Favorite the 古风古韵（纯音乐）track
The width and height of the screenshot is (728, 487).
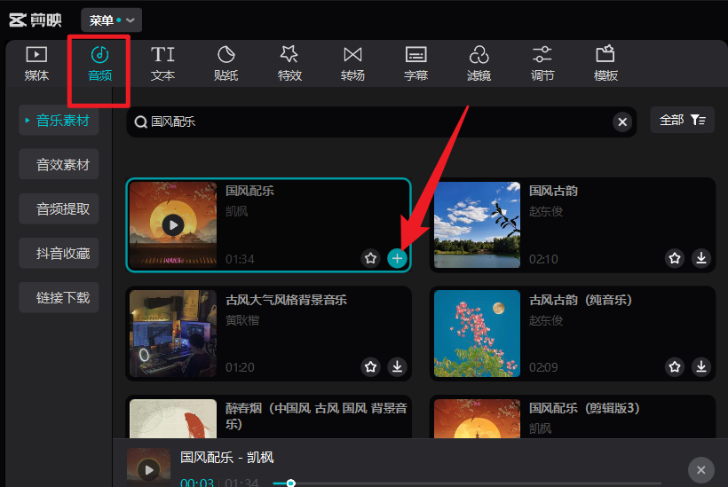click(675, 367)
